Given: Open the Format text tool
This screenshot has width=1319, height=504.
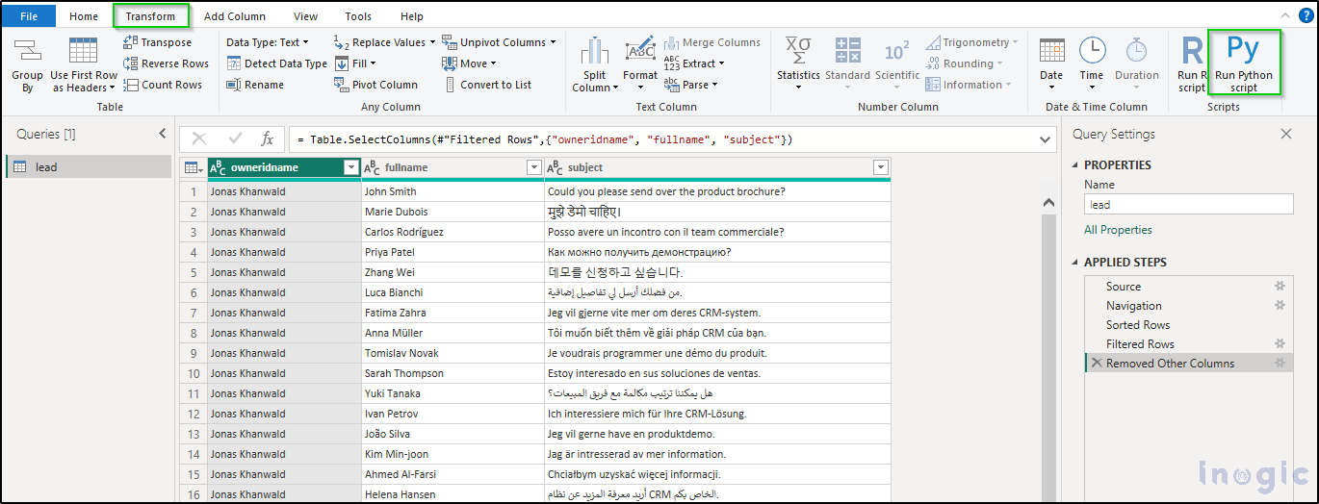Looking at the screenshot, I should [x=640, y=63].
